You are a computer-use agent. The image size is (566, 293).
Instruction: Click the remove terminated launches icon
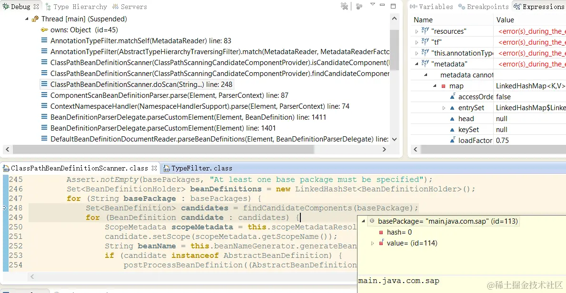(344, 6)
